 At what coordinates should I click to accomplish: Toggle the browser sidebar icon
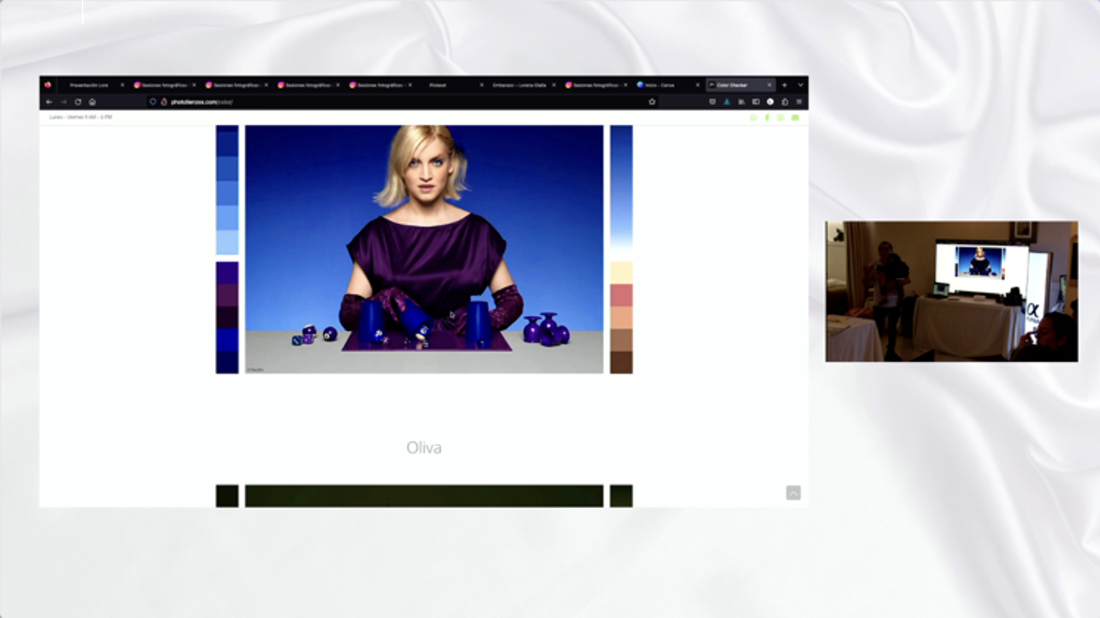[756, 102]
